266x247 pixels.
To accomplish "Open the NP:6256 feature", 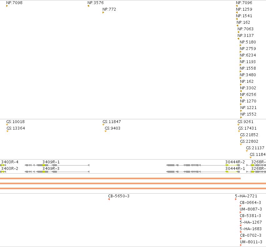I will (x=241, y=98).
